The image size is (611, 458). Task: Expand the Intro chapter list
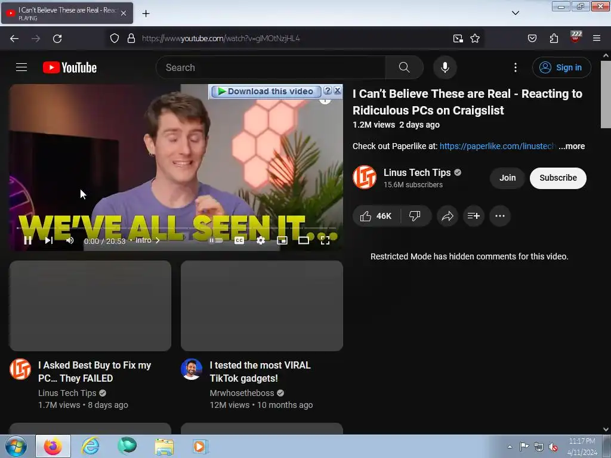(148, 240)
